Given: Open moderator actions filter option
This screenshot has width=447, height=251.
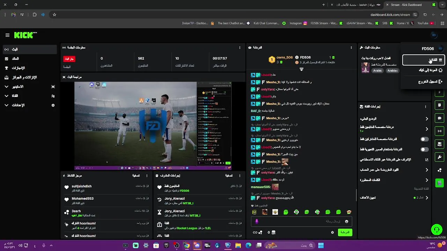Looking at the screenshot, I should tap(229, 176).
